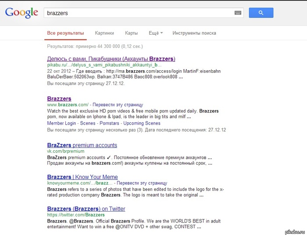Open the Know Your Meme result
The width and height of the screenshot is (307, 237).
click(x=82, y=177)
